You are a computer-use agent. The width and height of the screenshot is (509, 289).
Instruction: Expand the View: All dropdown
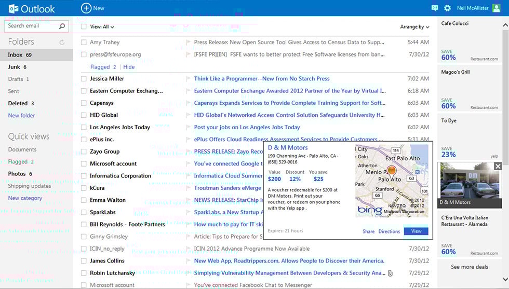coord(102,26)
